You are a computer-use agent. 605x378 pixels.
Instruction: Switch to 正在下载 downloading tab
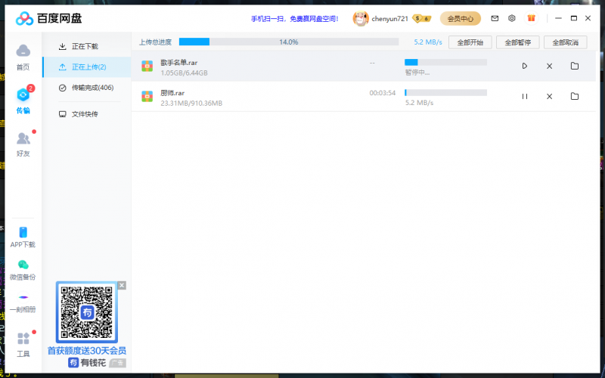84,47
